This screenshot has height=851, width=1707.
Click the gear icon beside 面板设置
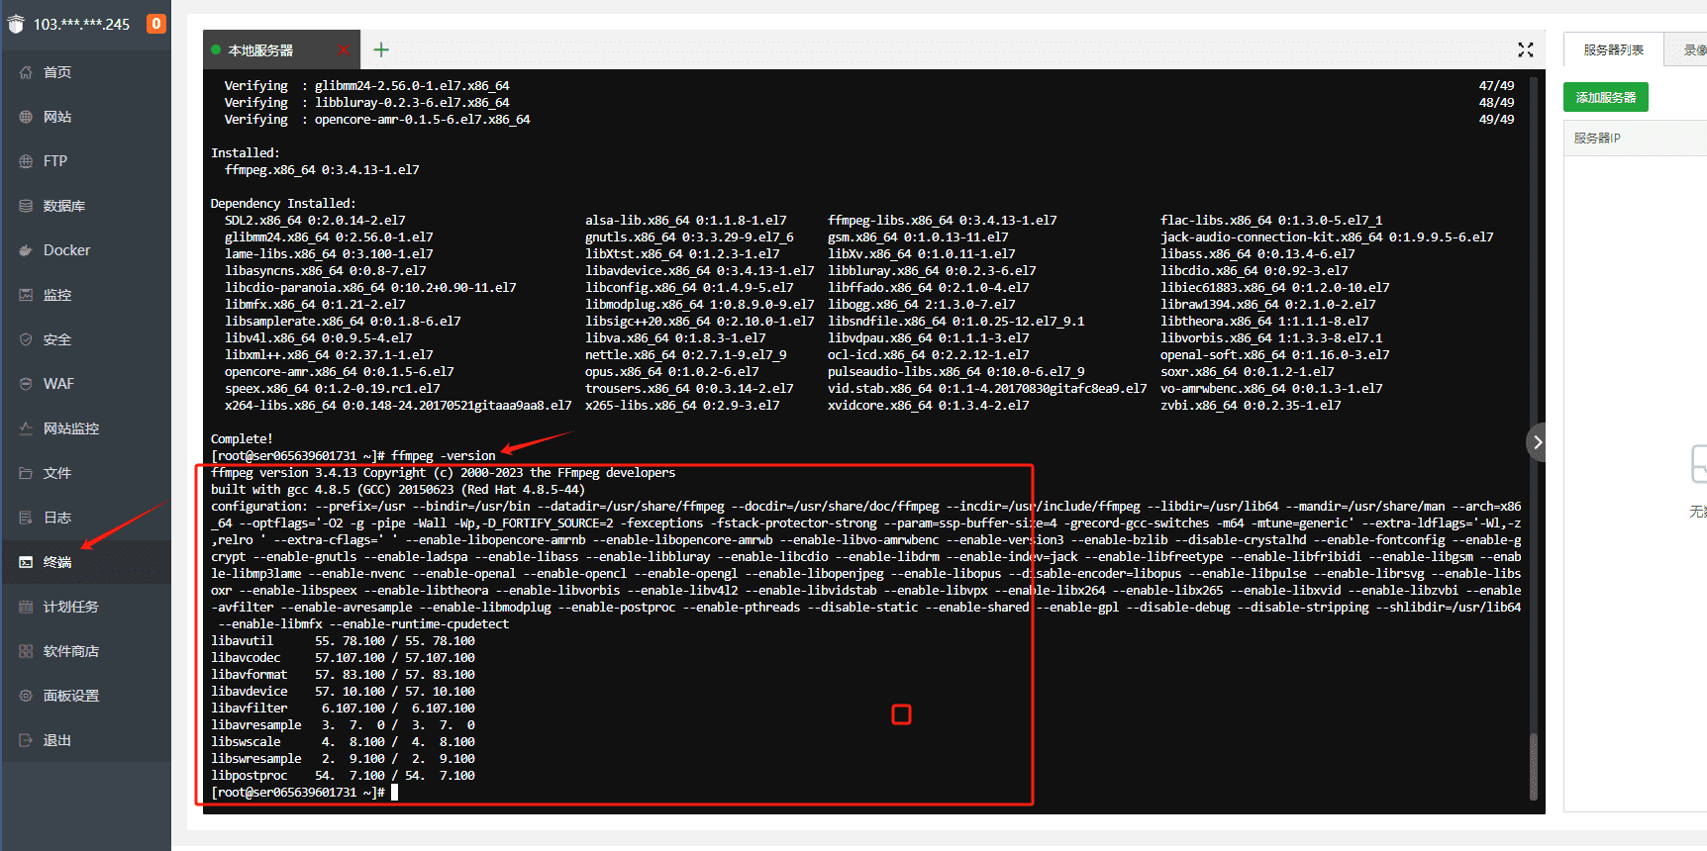point(26,696)
